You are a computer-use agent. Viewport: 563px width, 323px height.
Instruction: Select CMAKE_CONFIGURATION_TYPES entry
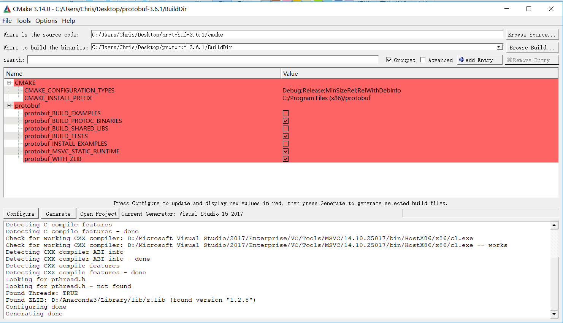click(69, 90)
